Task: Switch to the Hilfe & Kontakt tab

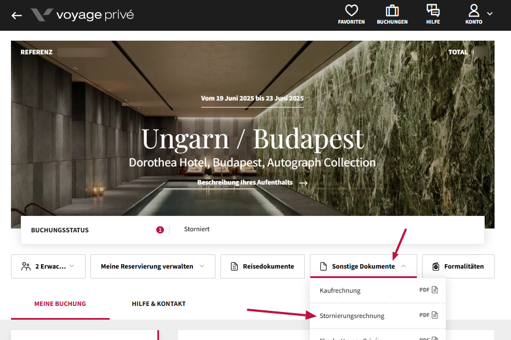Action: pos(158,304)
